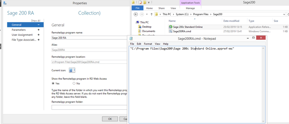This screenshot has width=289, height=124.
Task: Expand the System (C:) breadcrumb arrow
Action: pos(190,14)
